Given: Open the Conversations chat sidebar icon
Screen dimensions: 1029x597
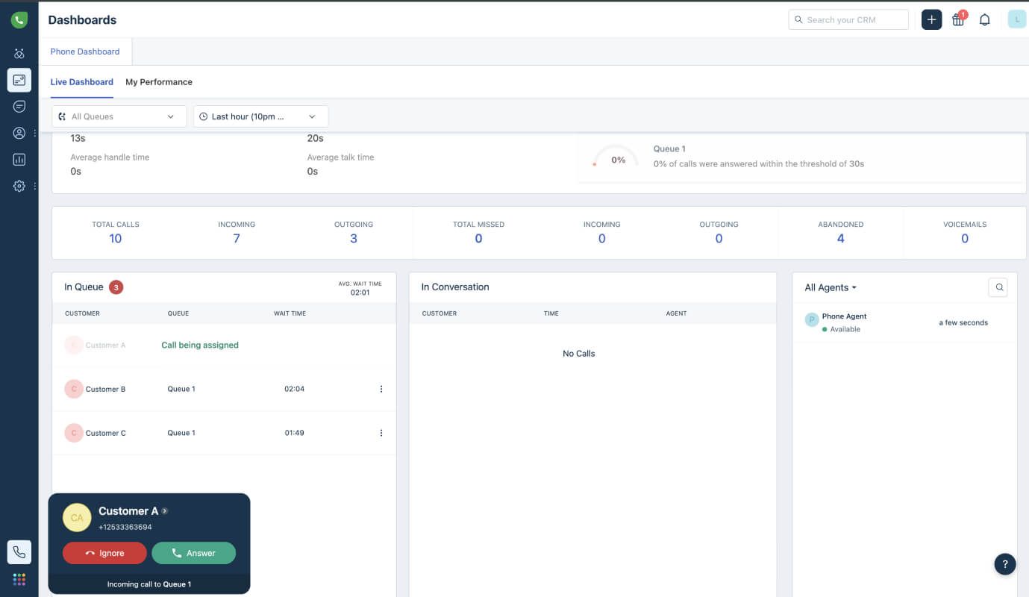Looking at the screenshot, I should click(x=19, y=107).
